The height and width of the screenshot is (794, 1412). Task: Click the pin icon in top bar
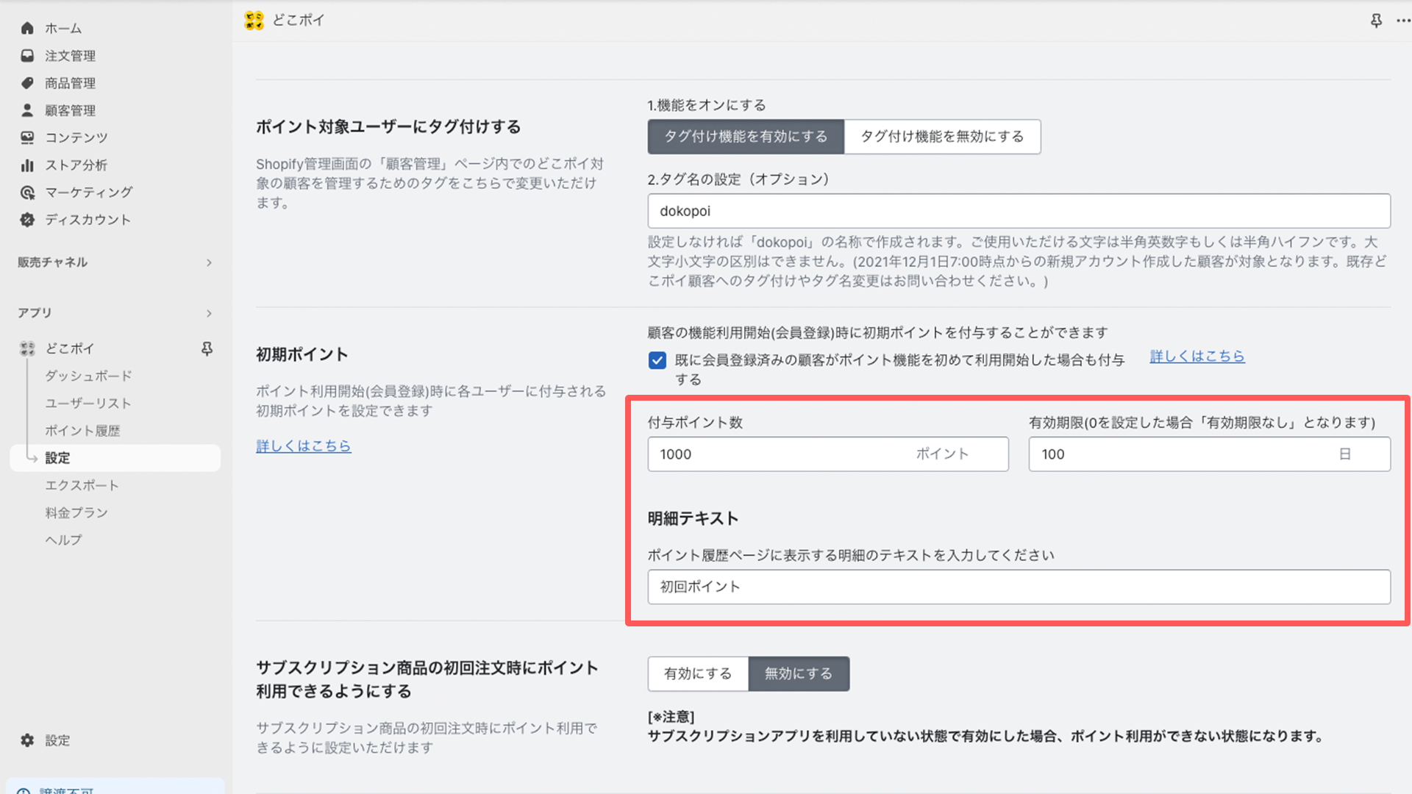[1376, 21]
